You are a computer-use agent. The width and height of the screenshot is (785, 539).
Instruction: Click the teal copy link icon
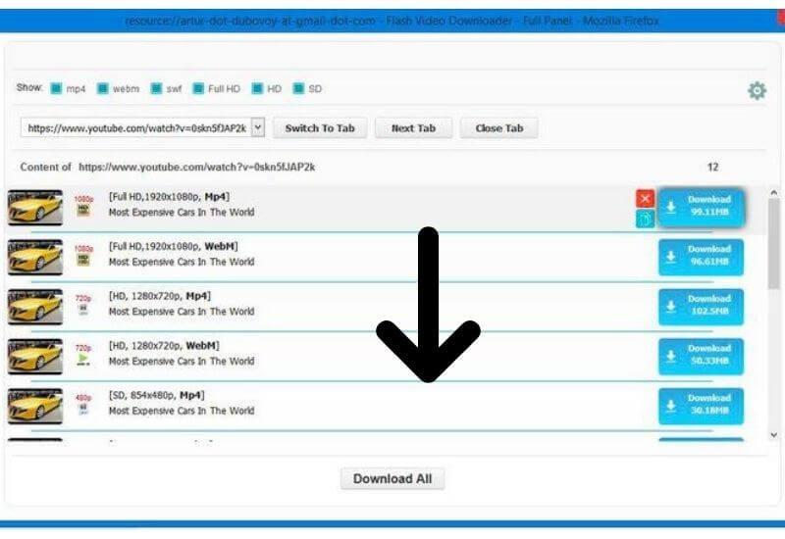[645, 220]
